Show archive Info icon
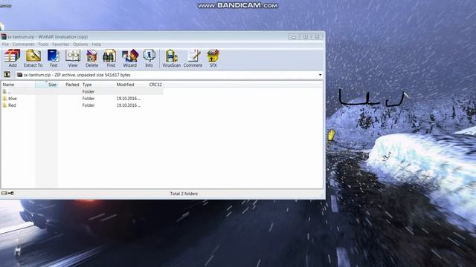This screenshot has height=267, width=476. tap(149, 58)
